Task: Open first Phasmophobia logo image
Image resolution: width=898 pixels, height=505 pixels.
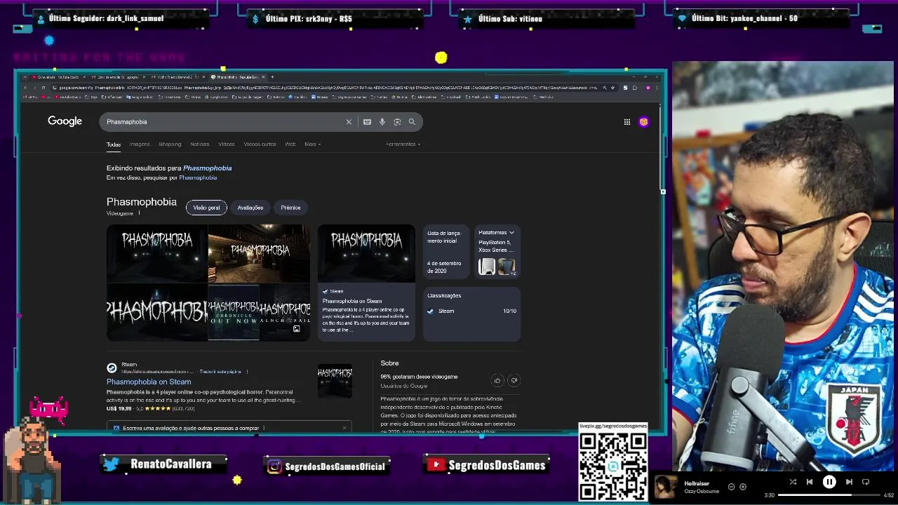Action: [157, 253]
